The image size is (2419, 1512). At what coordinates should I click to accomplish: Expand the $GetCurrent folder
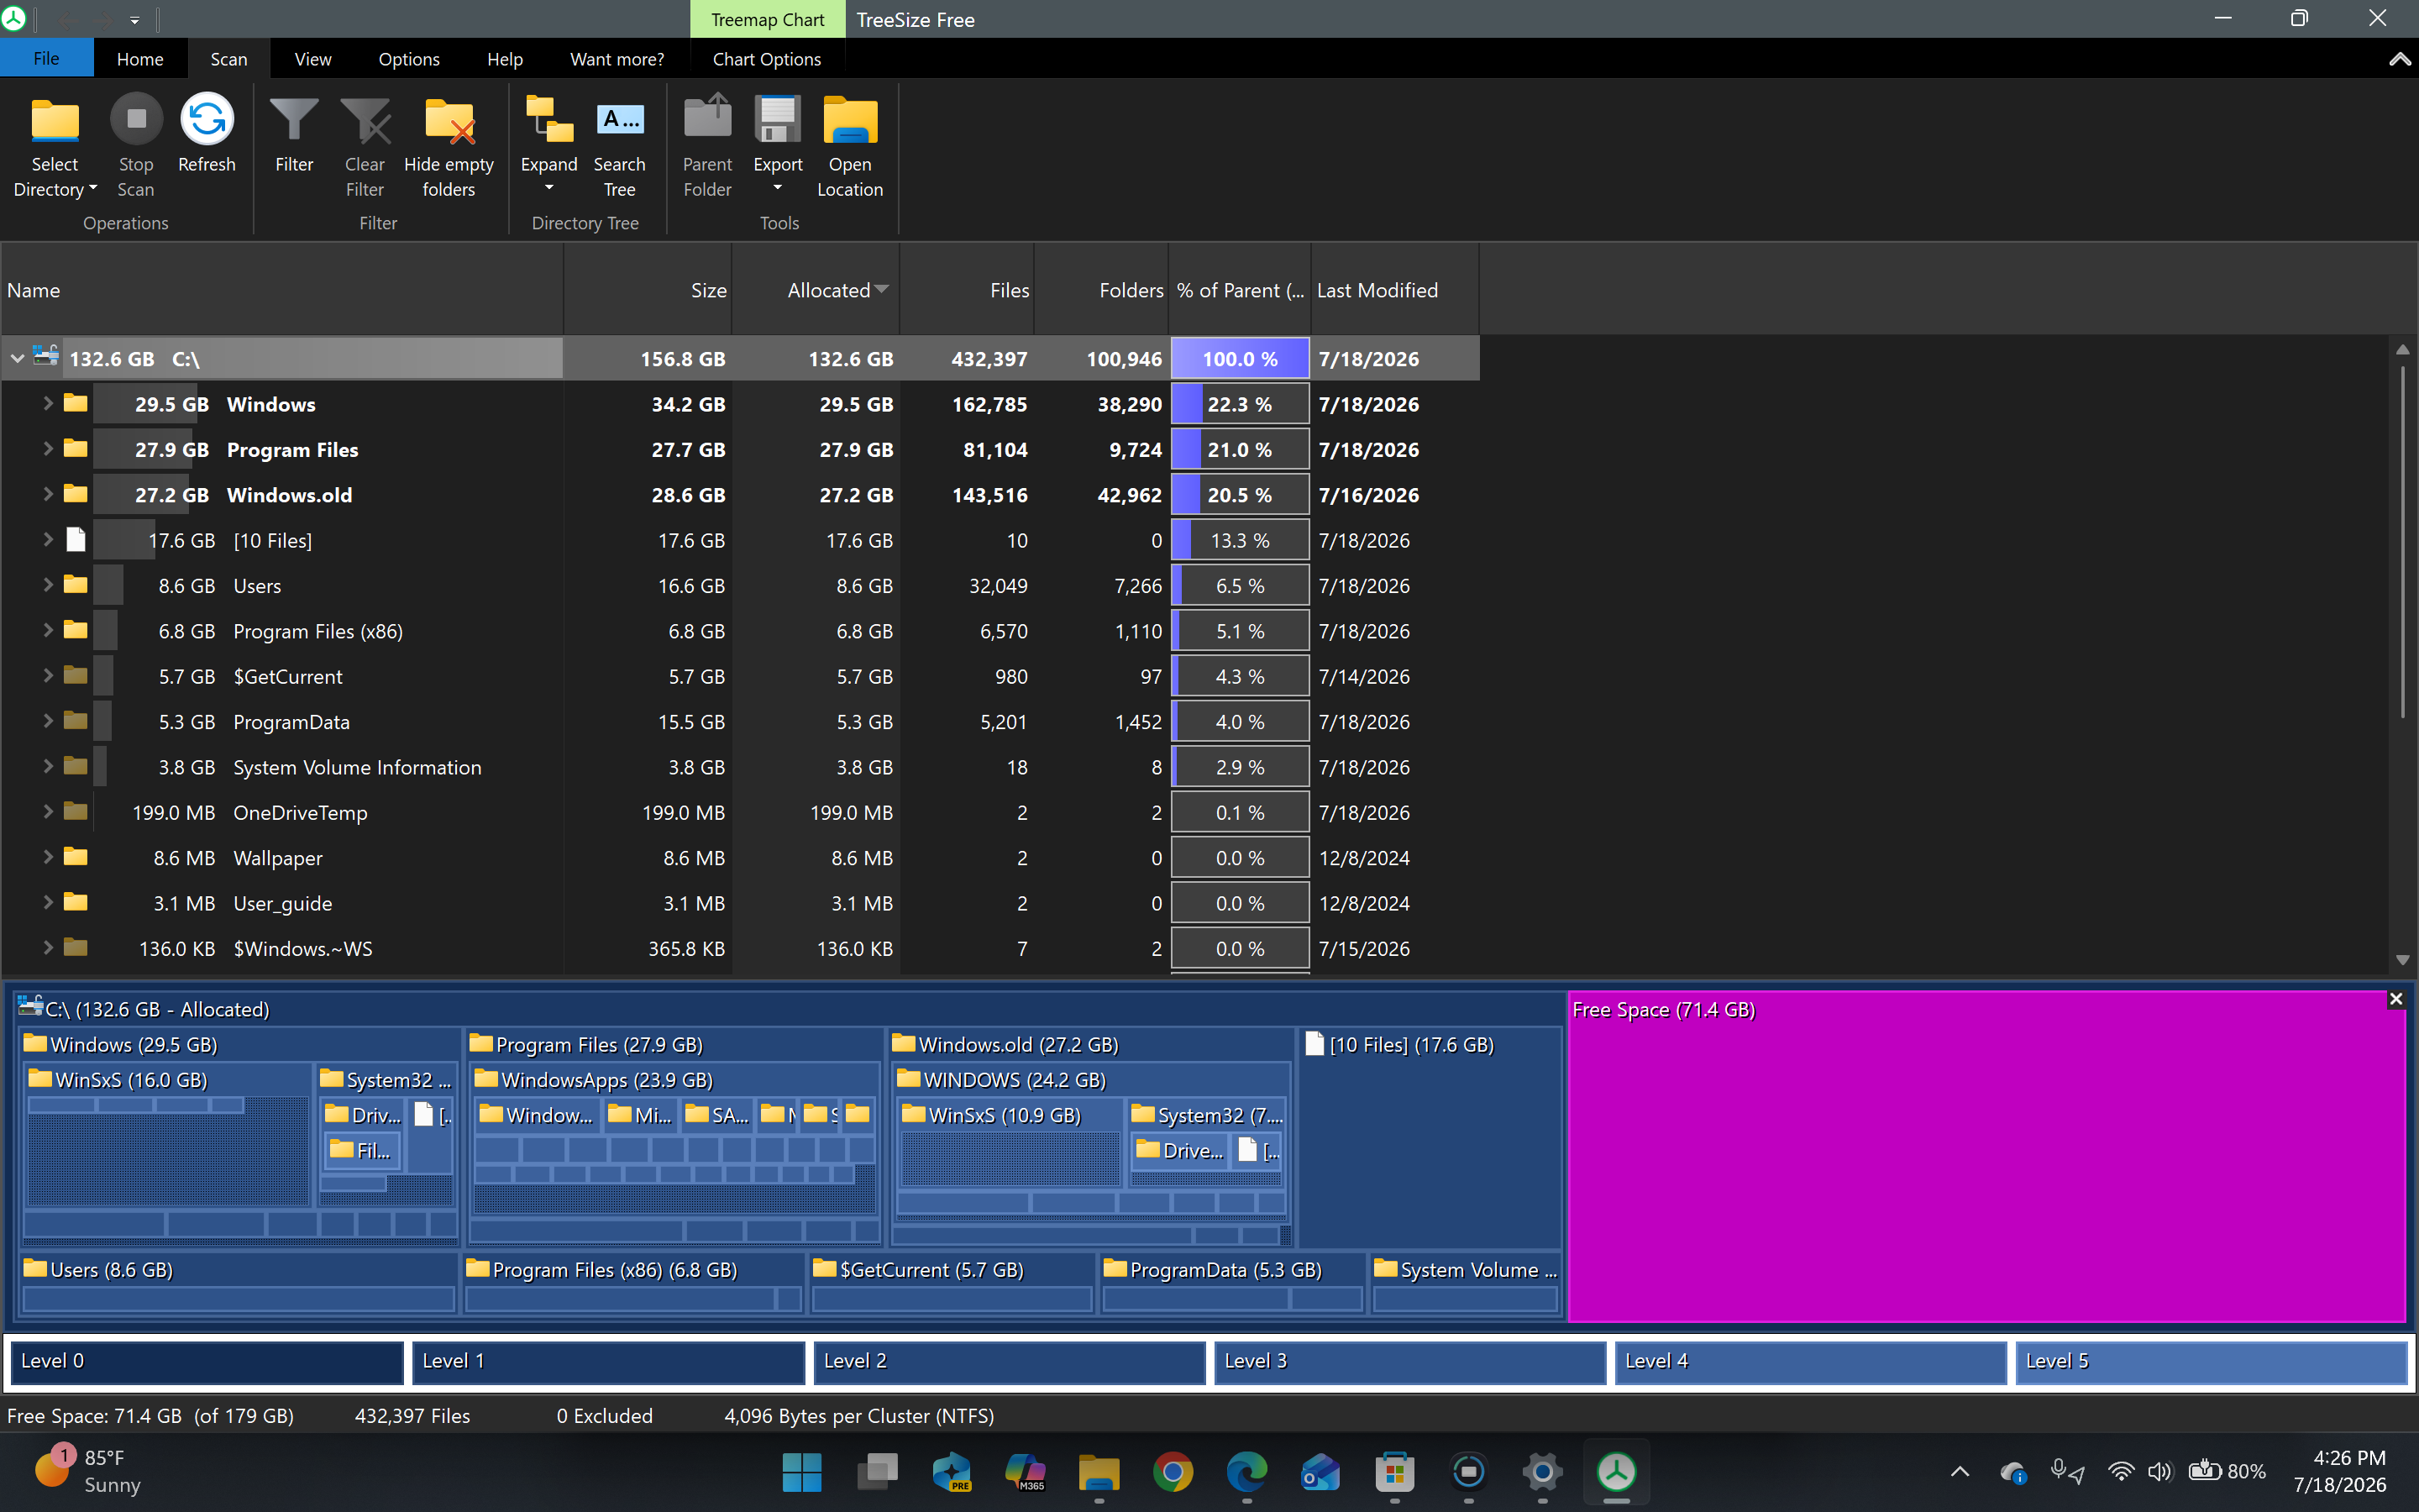(47, 676)
